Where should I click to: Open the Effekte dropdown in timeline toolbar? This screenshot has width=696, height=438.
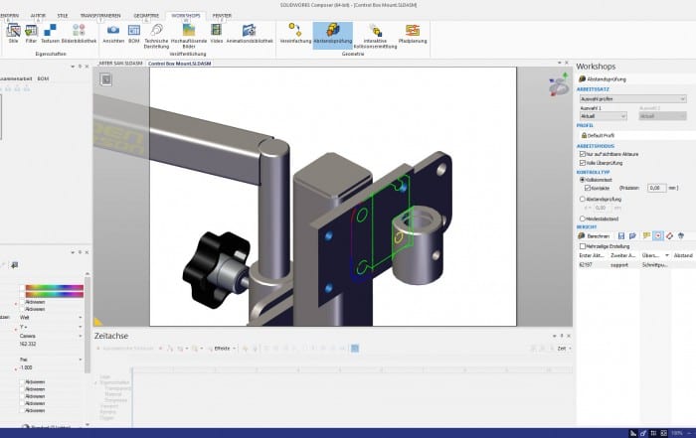click(224, 349)
